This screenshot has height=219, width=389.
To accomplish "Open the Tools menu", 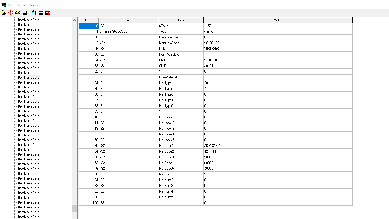I will pyautogui.click(x=33, y=5).
